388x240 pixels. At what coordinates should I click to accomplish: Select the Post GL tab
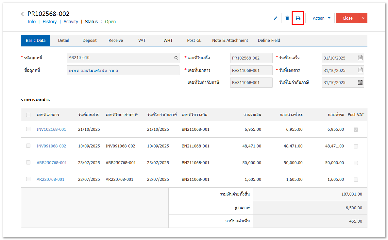pos(194,41)
